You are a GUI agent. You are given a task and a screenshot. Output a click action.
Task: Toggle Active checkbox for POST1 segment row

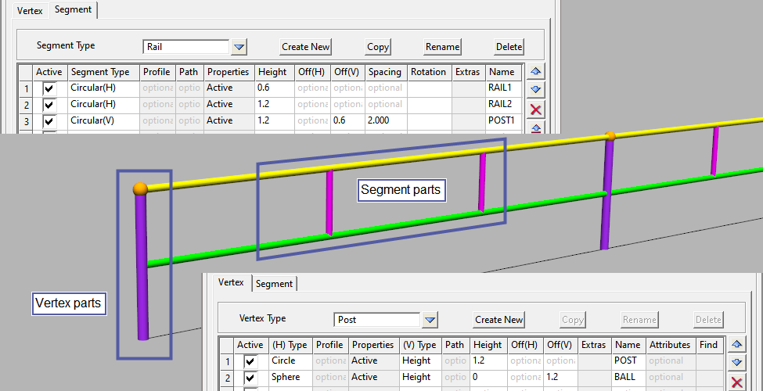coord(49,121)
